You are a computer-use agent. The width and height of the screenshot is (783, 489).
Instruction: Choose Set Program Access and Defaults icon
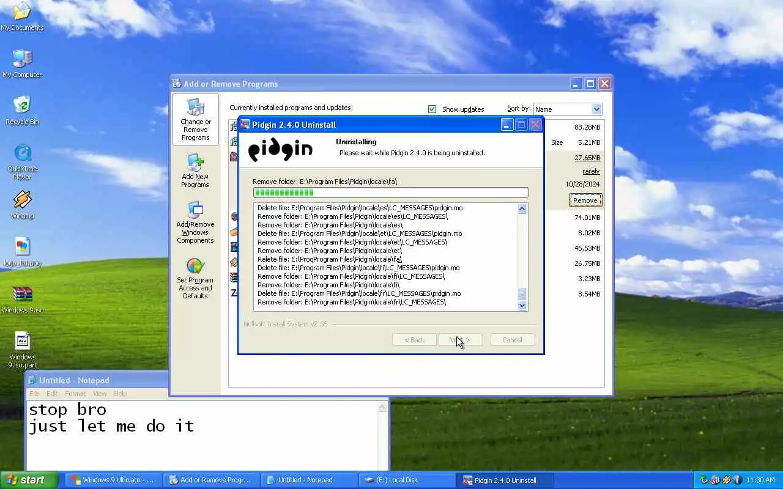pos(195,279)
